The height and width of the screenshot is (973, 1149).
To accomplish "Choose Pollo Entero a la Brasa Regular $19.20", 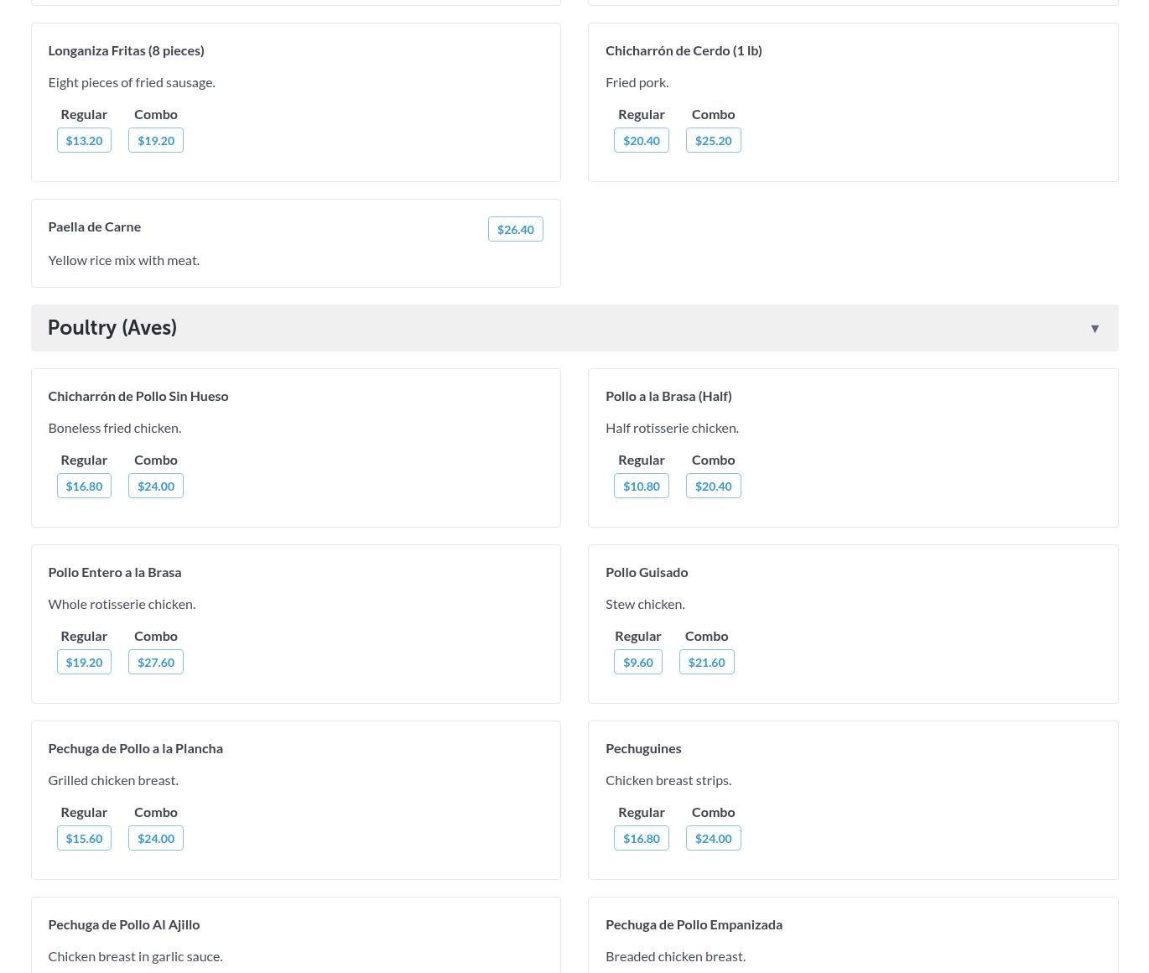I will (x=84, y=662).
